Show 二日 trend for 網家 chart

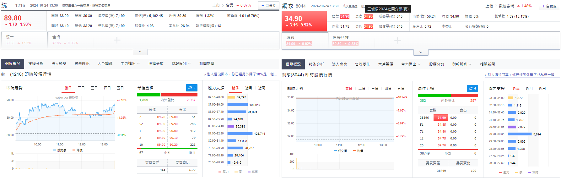(362, 89)
